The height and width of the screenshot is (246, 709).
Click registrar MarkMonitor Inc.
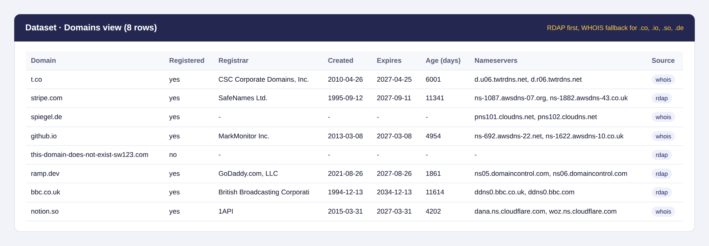pyautogui.click(x=244, y=136)
